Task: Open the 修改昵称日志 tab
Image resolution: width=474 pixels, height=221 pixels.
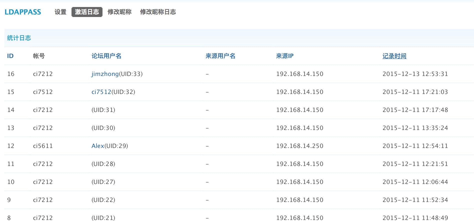Action: (158, 12)
